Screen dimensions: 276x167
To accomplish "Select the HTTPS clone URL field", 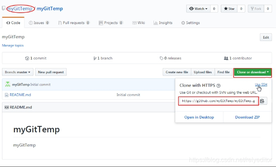I will click(x=219, y=101).
